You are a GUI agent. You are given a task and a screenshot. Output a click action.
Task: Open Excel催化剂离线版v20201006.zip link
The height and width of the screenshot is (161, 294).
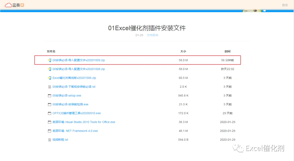pyautogui.click(x=74, y=78)
